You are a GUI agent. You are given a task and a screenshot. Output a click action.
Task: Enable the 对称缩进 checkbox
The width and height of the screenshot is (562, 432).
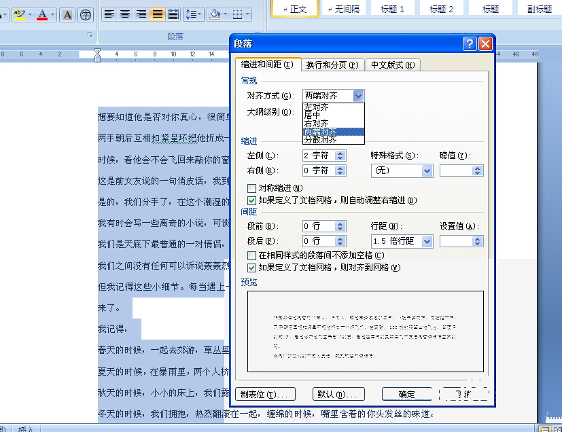point(251,188)
